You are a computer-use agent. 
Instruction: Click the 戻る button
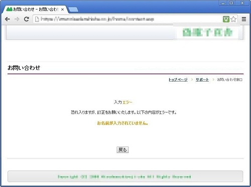tap(122, 150)
